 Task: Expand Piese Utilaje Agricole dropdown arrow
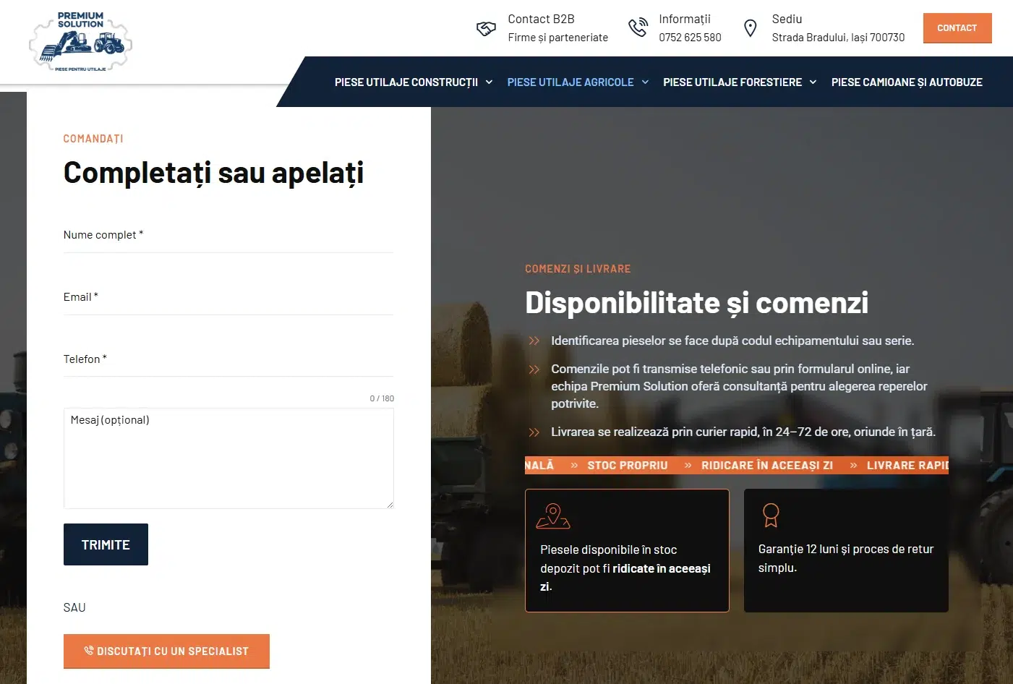(x=645, y=82)
